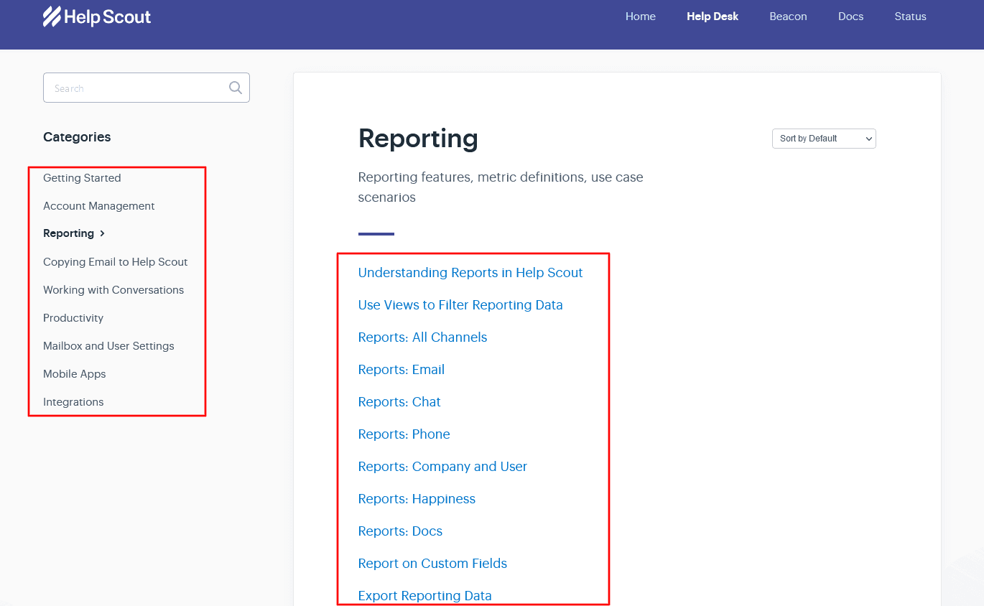This screenshot has width=984, height=606.
Task: Open the Export Reporting Data article
Action: click(424, 596)
